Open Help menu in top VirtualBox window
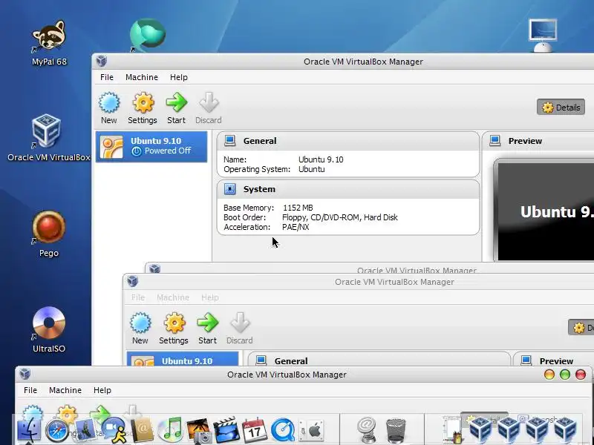This screenshot has height=445, width=594. (x=179, y=77)
